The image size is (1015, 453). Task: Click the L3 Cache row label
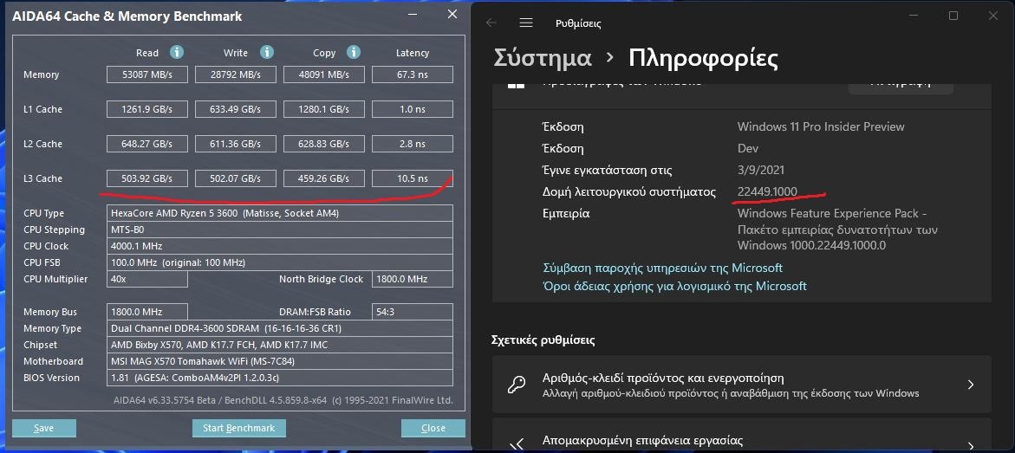[42, 178]
